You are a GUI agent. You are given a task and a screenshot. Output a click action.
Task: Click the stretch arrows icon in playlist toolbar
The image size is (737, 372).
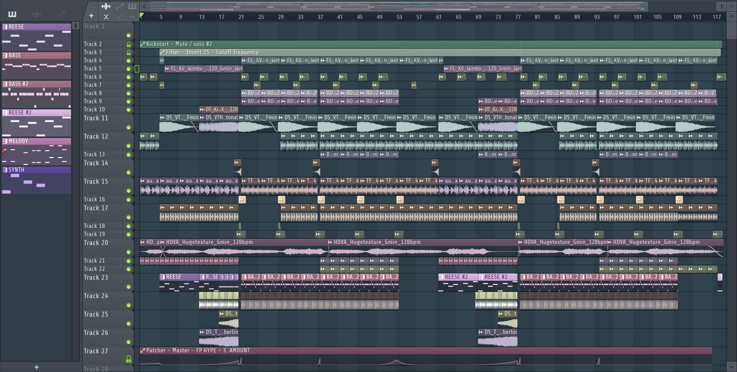click(132, 17)
